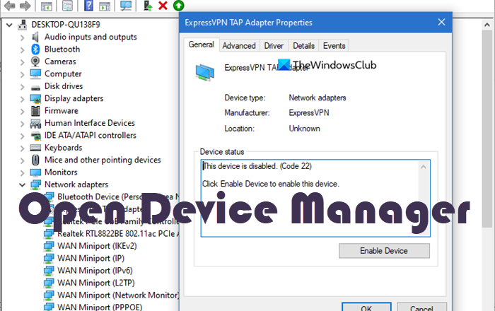The height and width of the screenshot is (311, 495).
Task: Expand the Audio inputs and outputs node
Action: click(x=22, y=37)
